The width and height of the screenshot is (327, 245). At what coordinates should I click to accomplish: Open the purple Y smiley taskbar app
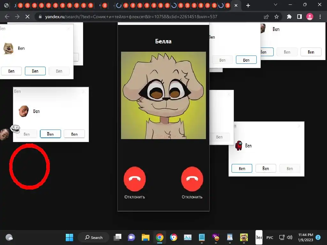pos(216,237)
